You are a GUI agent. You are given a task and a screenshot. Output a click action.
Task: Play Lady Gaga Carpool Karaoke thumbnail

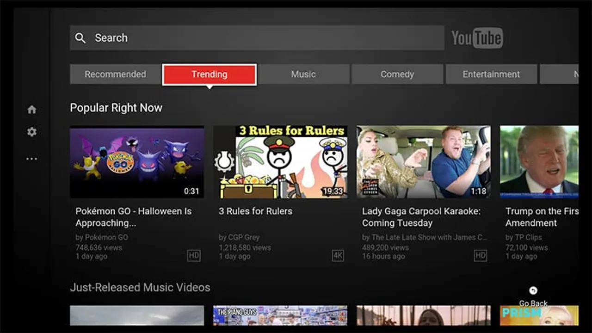tap(424, 162)
